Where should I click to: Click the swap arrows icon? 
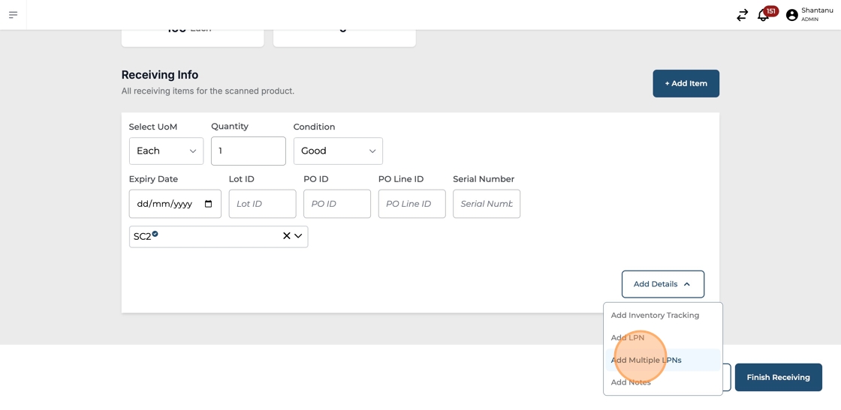[742, 15]
